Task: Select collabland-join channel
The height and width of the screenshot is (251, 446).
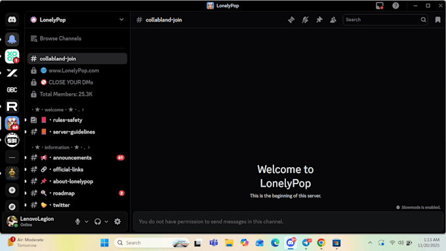Action: (77, 58)
